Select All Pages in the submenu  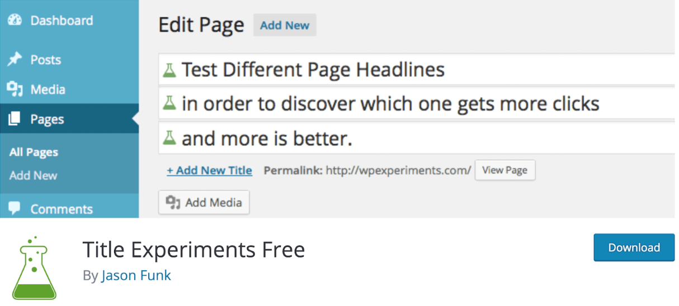pyautogui.click(x=34, y=152)
